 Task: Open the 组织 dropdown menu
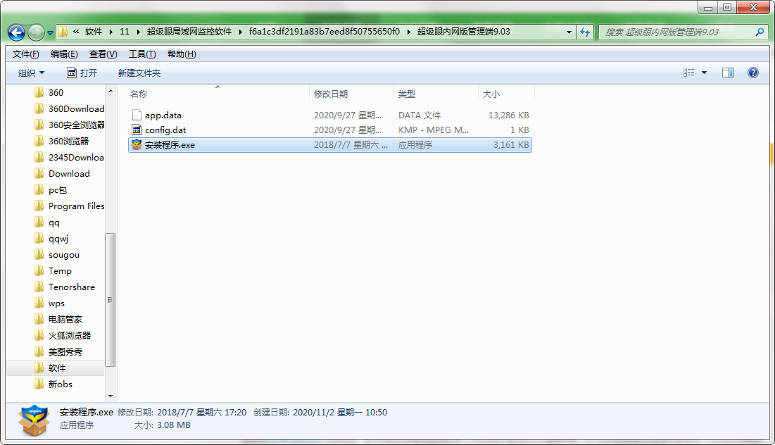(31, 73)
